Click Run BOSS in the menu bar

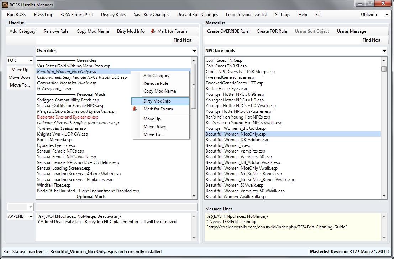tap(16, 15)
